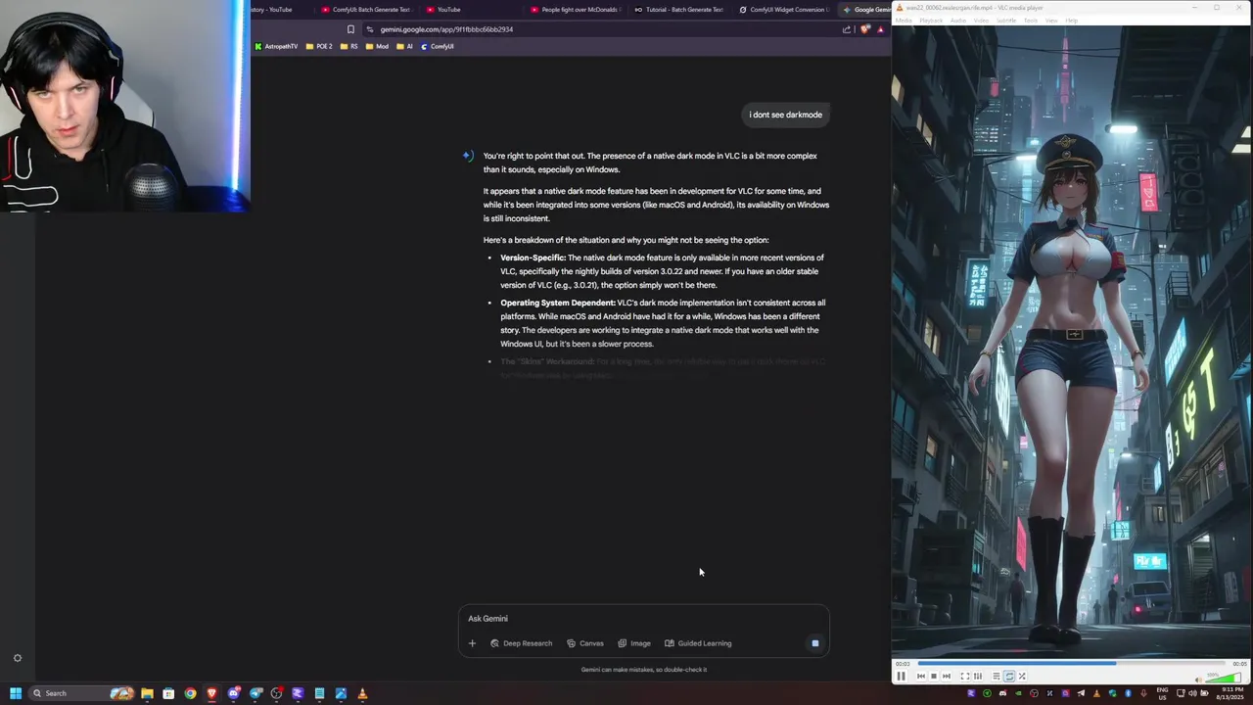This screenshot has width=1253, height=705.
Task: Open VLC cone icon on taskbar
Action: [362, 693]
